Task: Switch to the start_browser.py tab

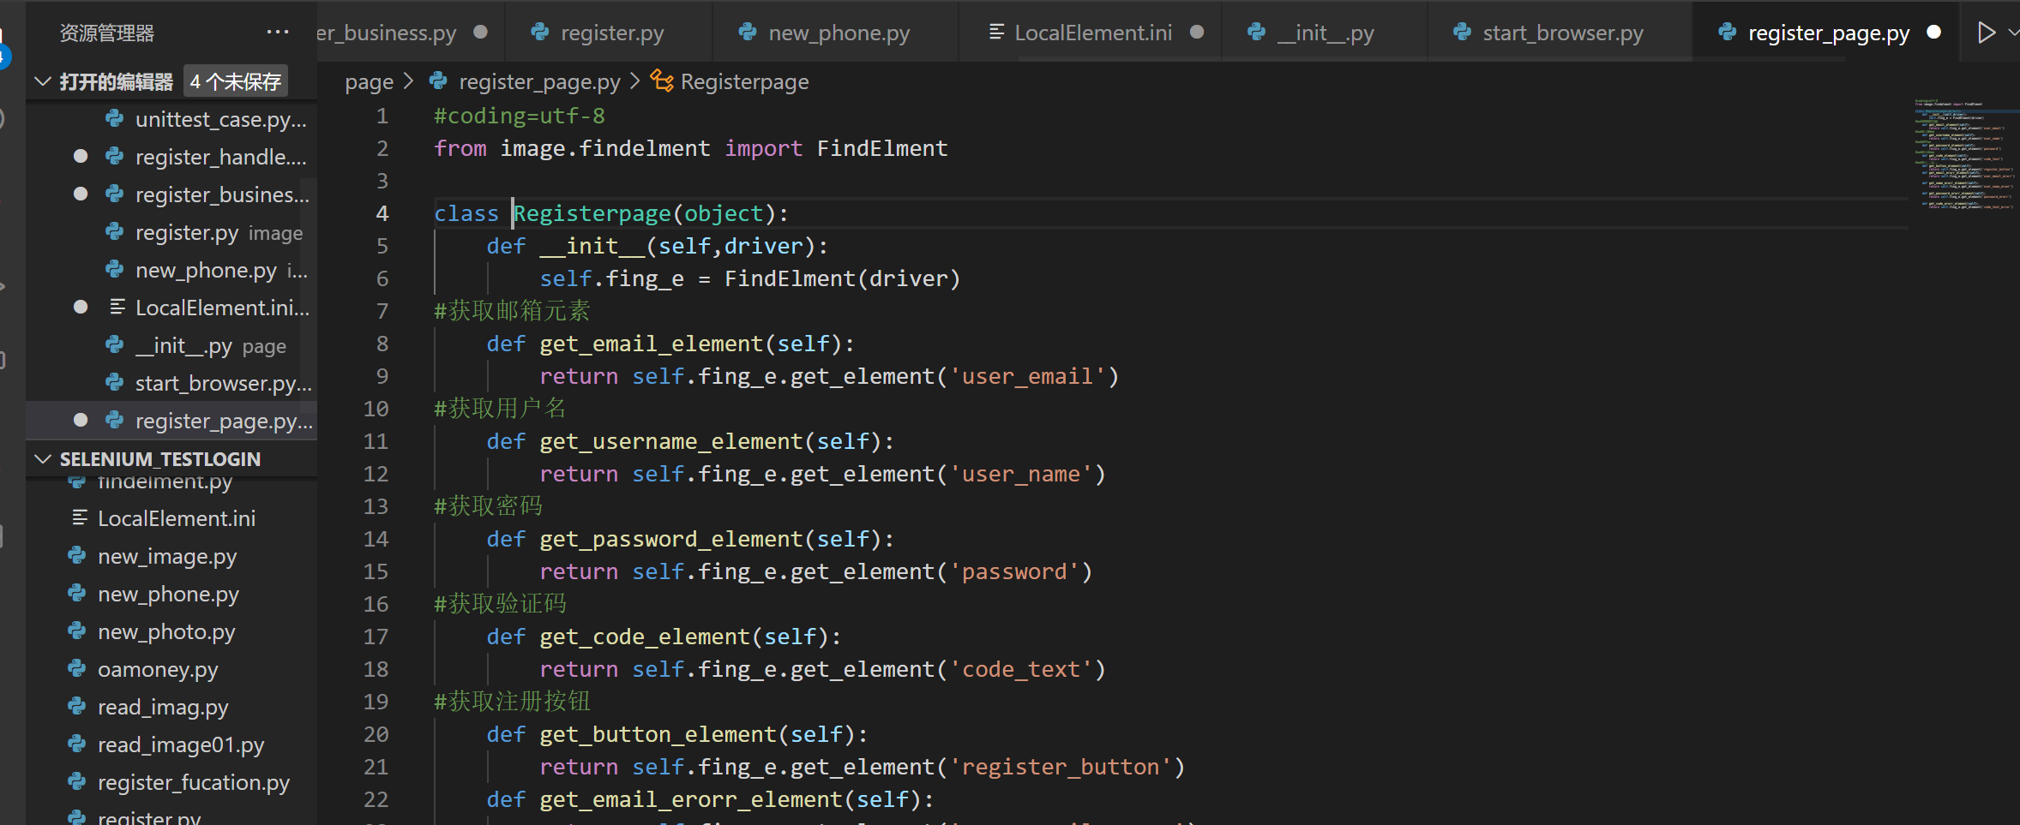Action: [x=1560, y=33]
